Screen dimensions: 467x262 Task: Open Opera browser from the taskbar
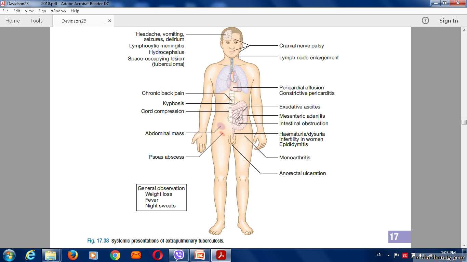tap(157, 255)
